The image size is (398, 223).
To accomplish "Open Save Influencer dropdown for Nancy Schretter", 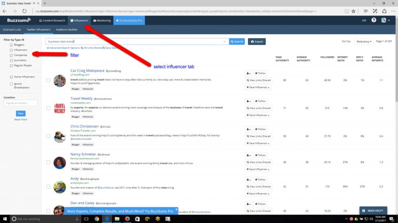I will pos(258,169).
